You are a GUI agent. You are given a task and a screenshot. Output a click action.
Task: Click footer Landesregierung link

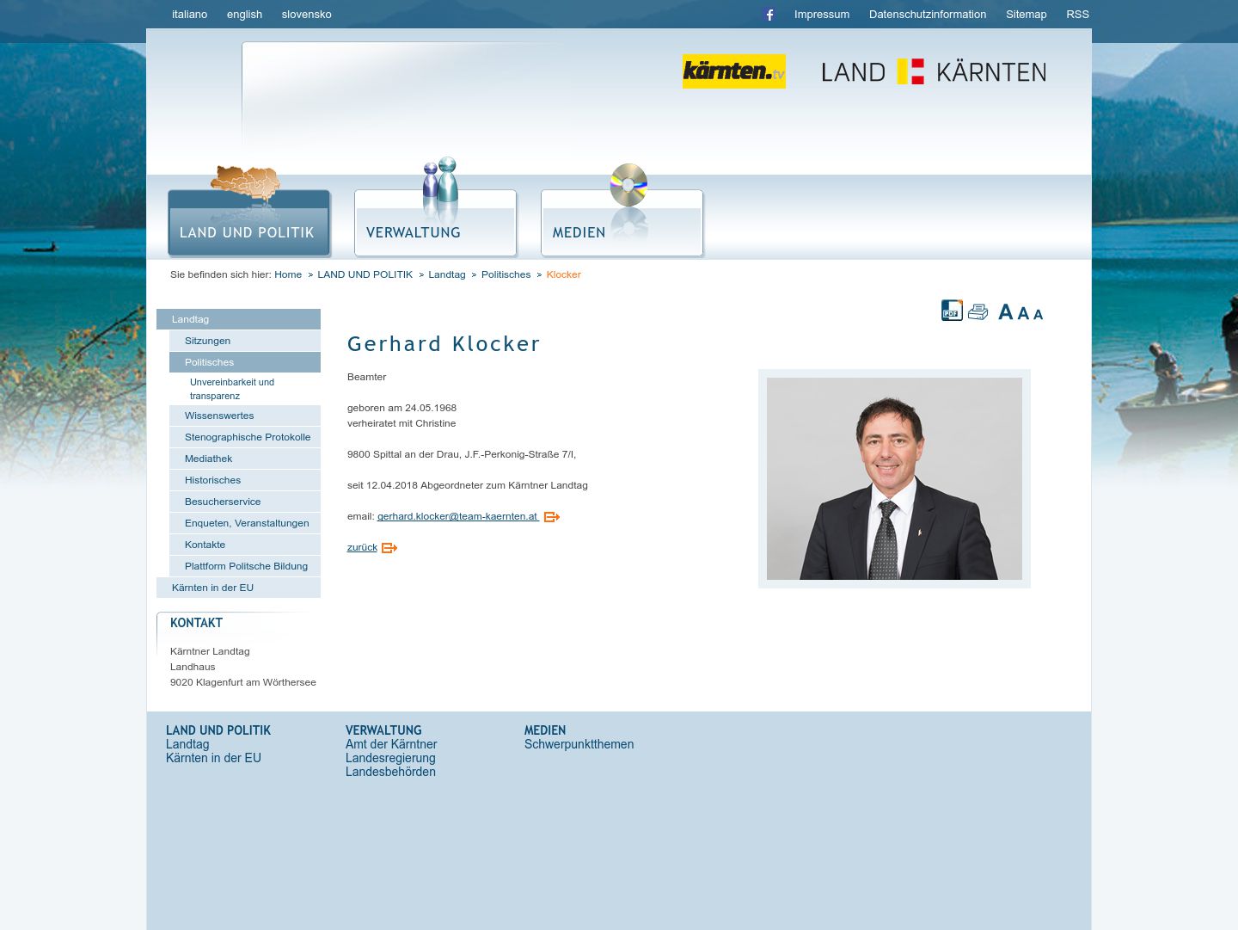[x=390, y=758]
